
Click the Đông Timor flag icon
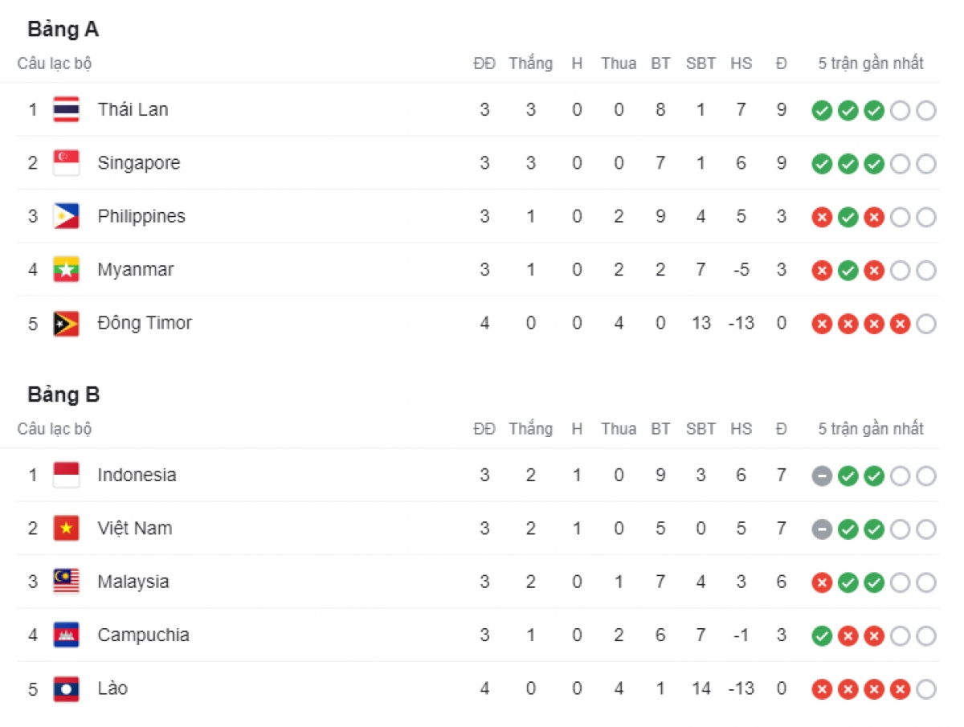66,323
